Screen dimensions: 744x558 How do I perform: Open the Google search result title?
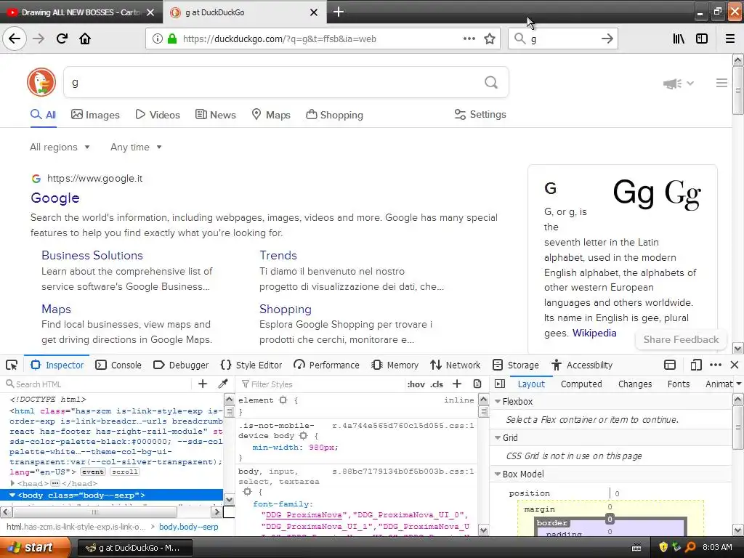click(x=55, y=198)
